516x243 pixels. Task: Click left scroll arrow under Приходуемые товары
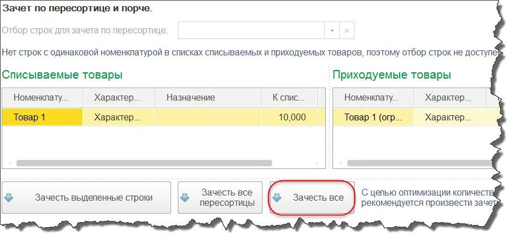click(x=340, y=163)
